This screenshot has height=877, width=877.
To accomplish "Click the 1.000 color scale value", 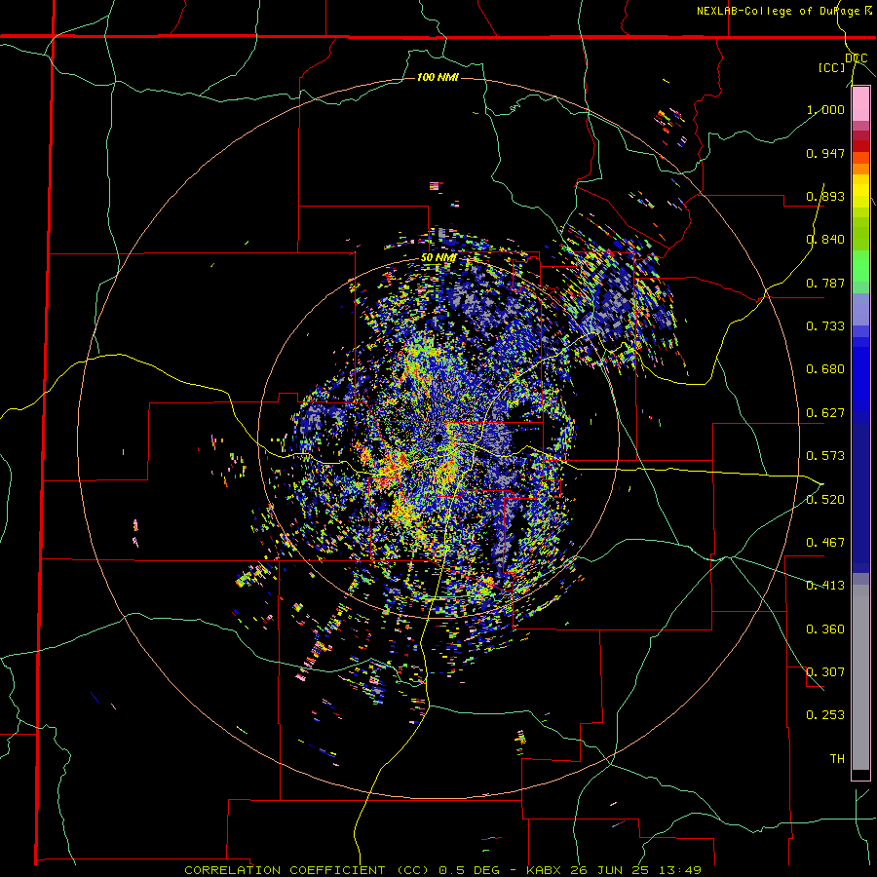I will 825,109.
